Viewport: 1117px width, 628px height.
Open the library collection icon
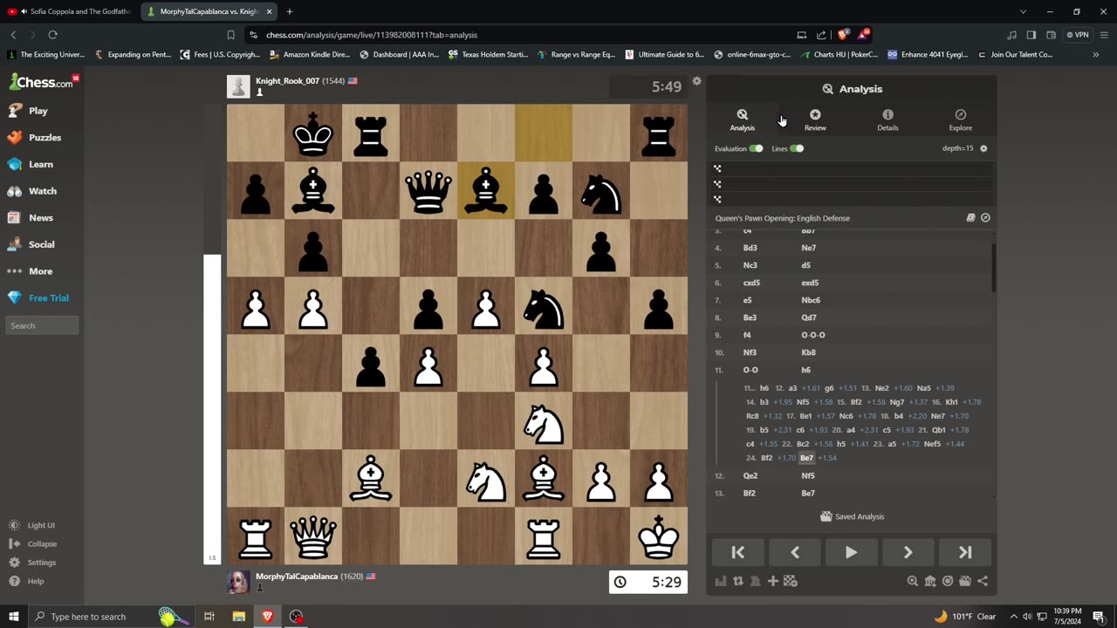pos(930,581)
